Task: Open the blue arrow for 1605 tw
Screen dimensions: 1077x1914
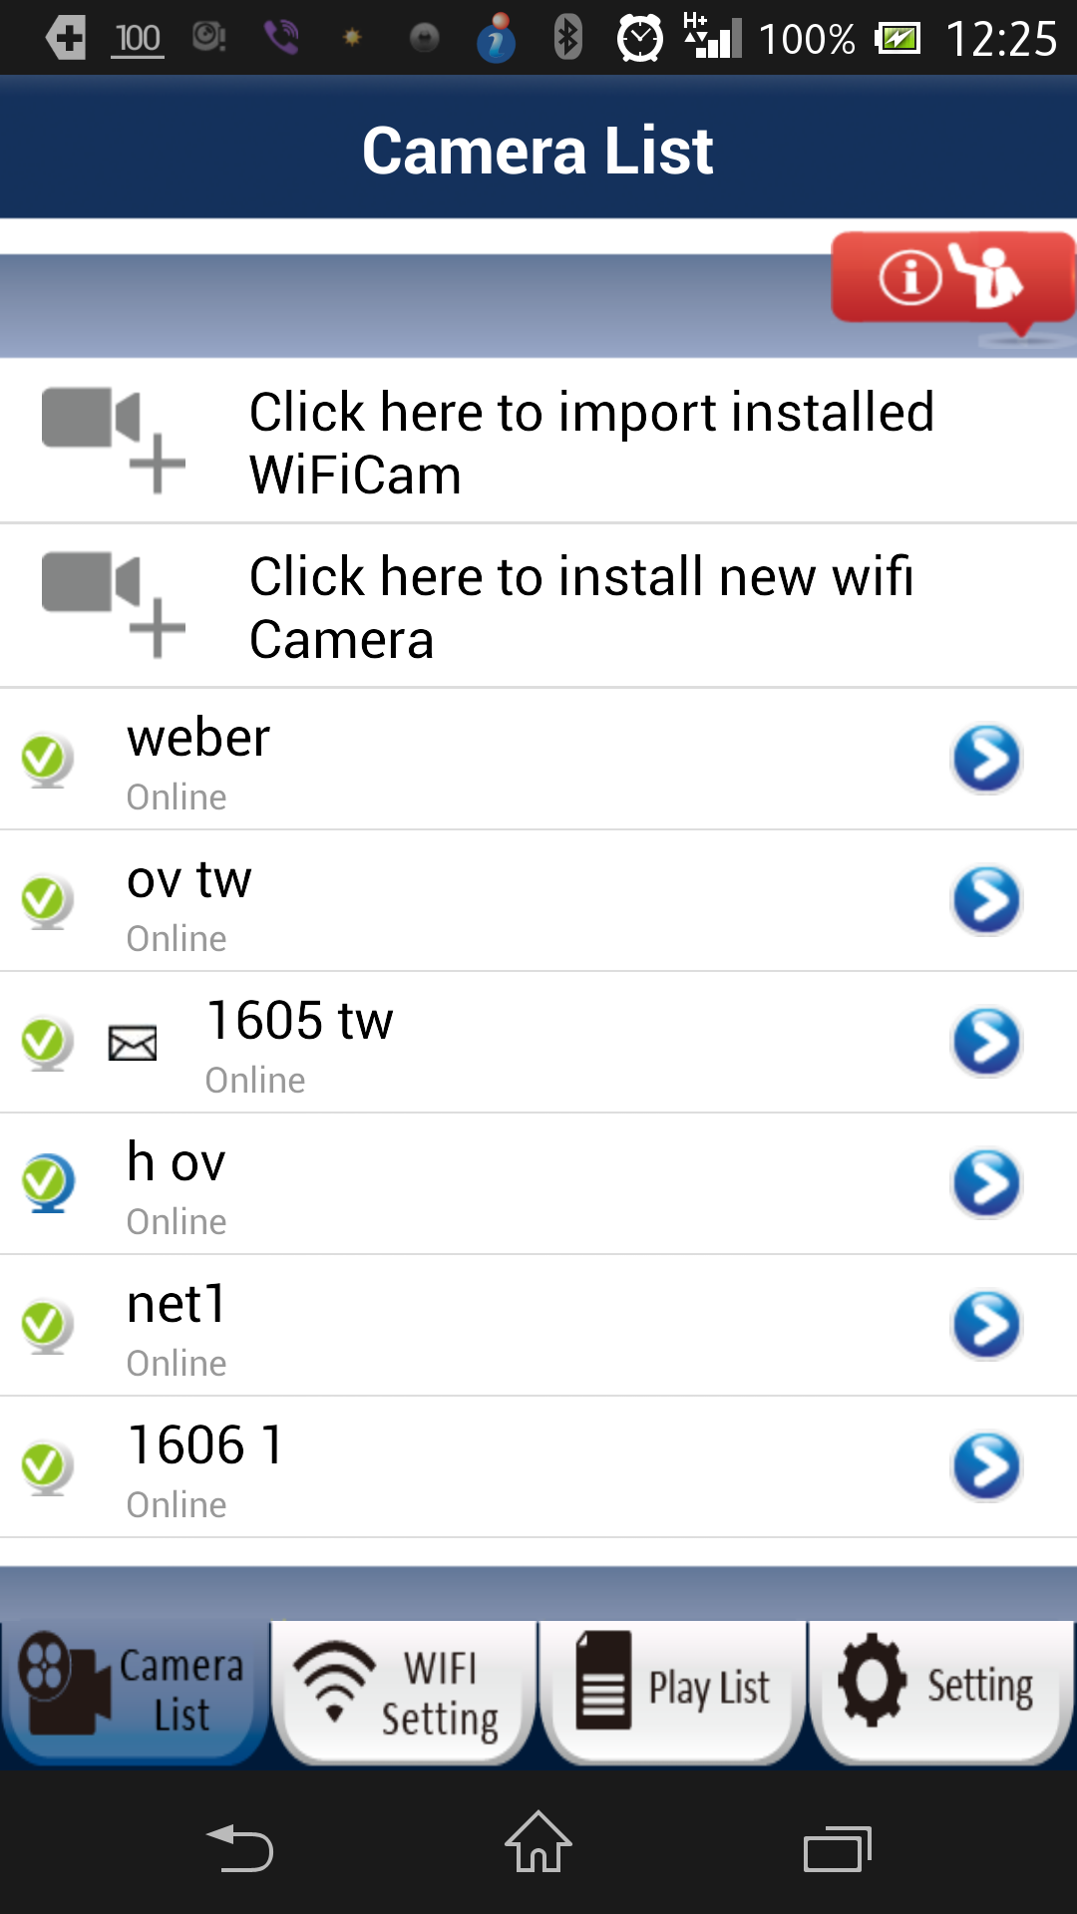Action: pos(986,1043)
